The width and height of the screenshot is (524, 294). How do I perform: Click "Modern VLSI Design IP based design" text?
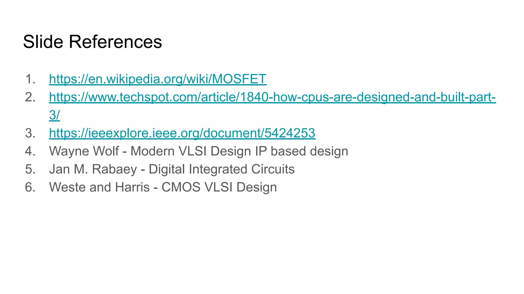(239, 151)
